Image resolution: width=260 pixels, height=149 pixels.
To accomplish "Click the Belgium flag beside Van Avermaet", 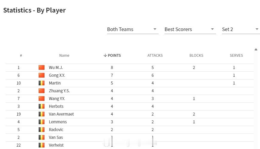I will (x=42, y=114).
